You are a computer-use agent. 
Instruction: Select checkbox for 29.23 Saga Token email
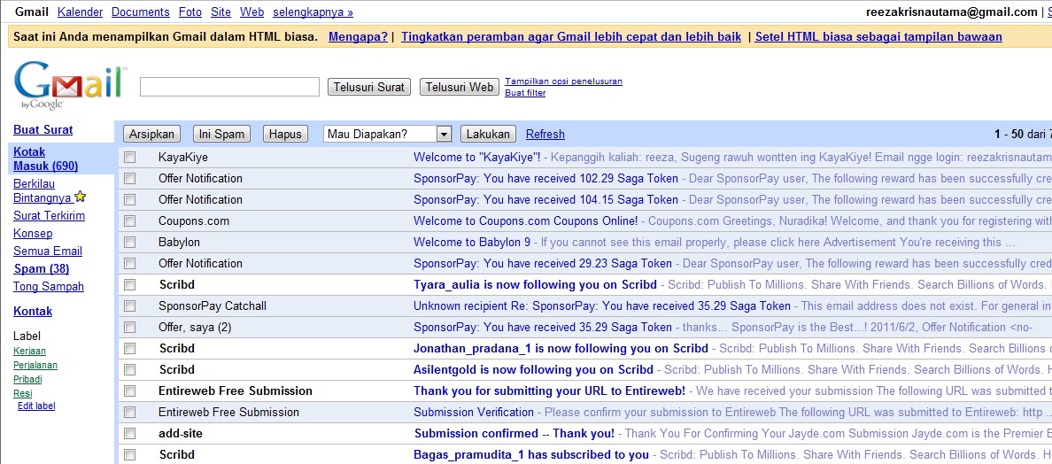click(129, 264)
